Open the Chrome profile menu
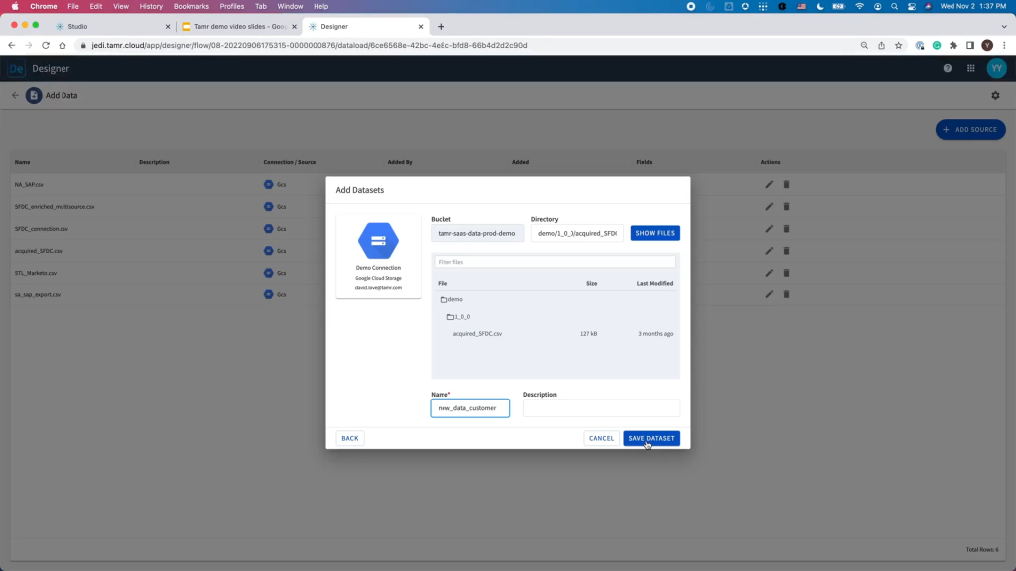The width and height of the screenshot is (1016, 571). [986, 45]
